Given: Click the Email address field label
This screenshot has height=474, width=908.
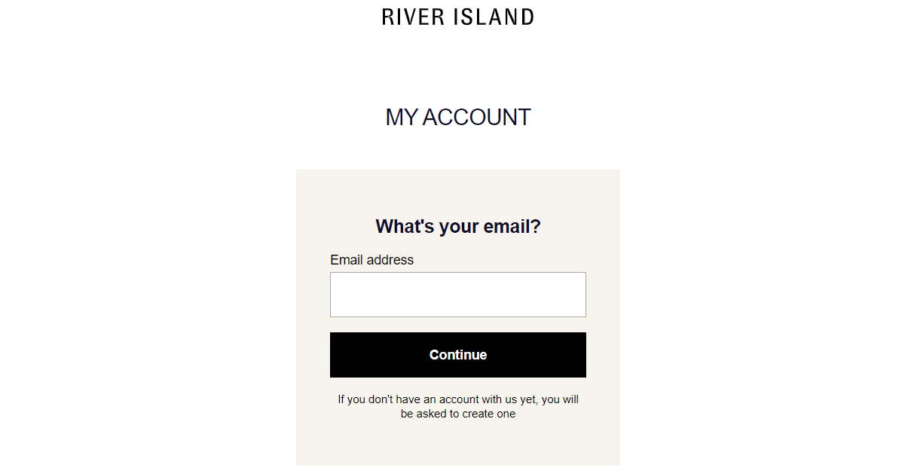Looking at the screenshot, I should coord(371,260).
